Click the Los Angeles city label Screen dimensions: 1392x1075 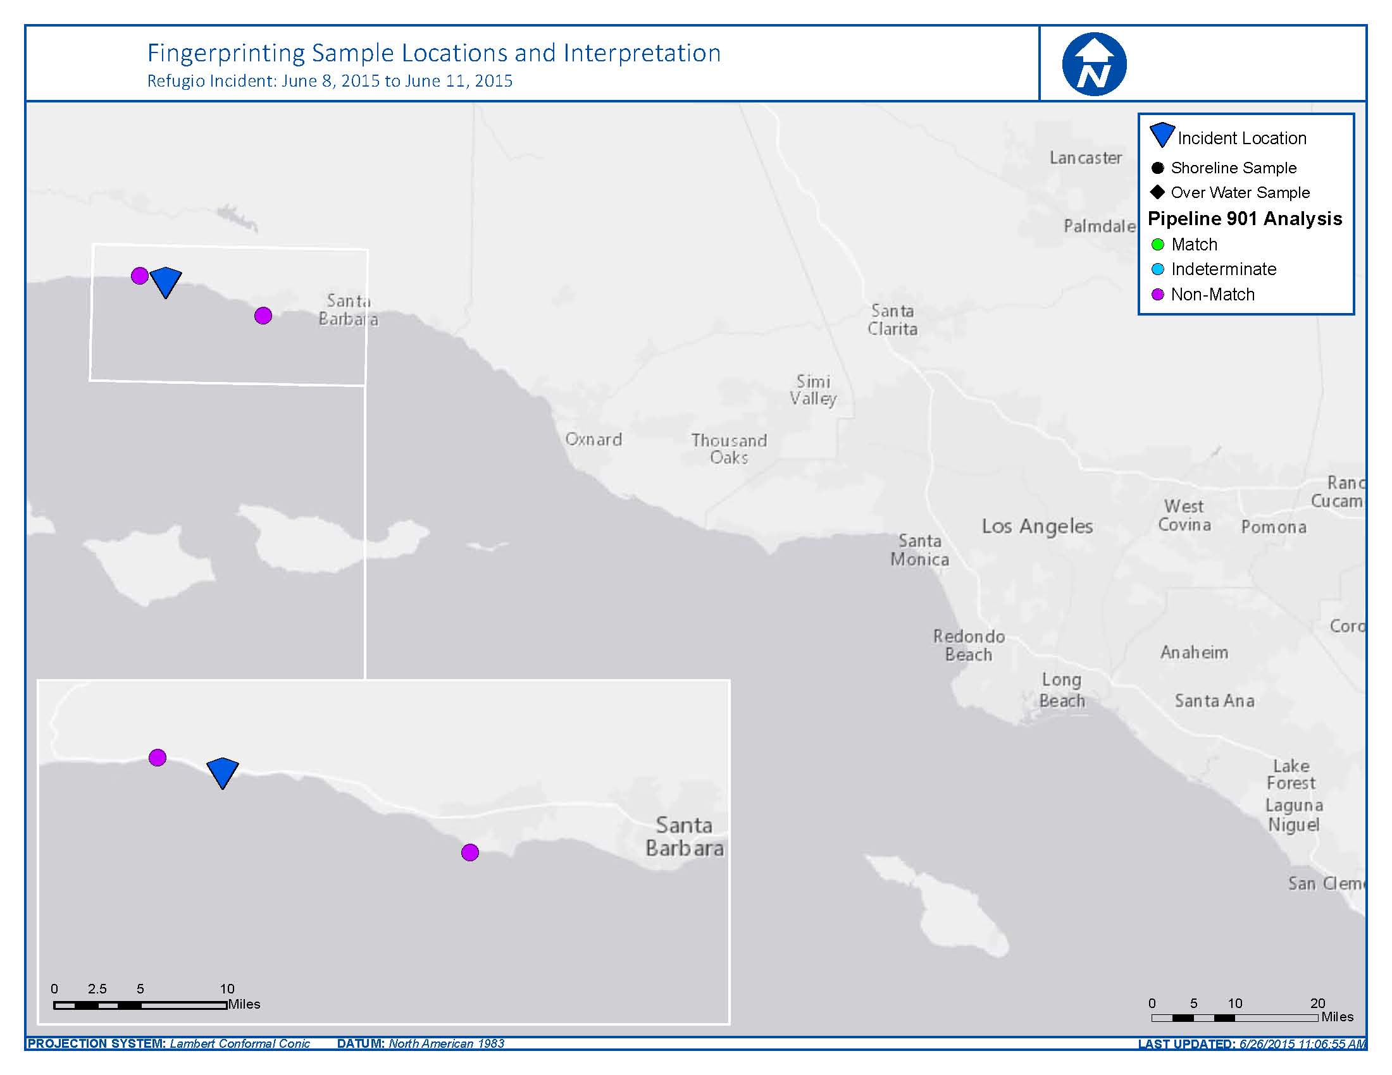coord(1037,527)
